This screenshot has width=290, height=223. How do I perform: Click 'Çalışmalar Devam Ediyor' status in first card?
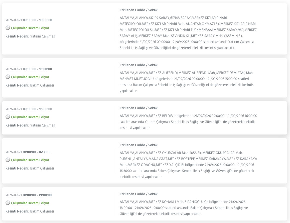[30, 28]
